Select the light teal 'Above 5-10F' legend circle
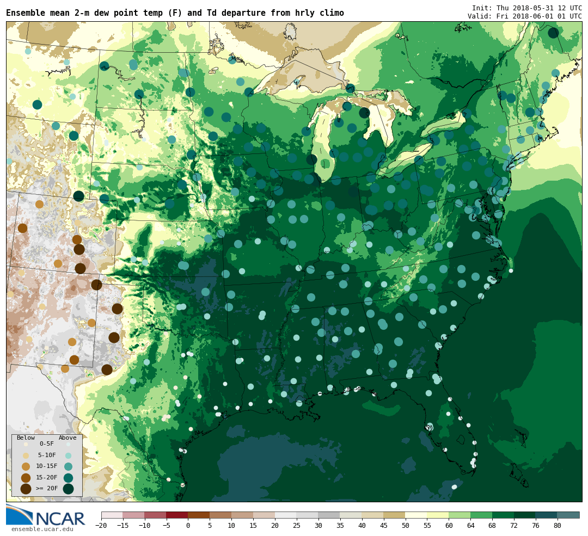588x536 pixels. [x=68, y=455]
